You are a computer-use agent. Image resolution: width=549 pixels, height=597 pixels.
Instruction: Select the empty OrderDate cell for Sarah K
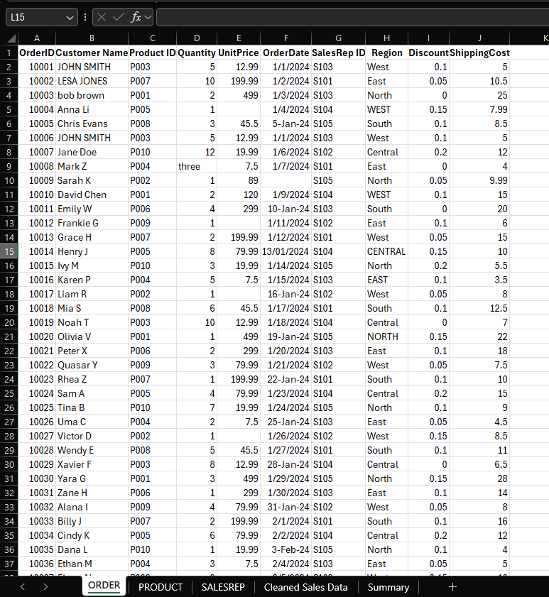[286, 180]
